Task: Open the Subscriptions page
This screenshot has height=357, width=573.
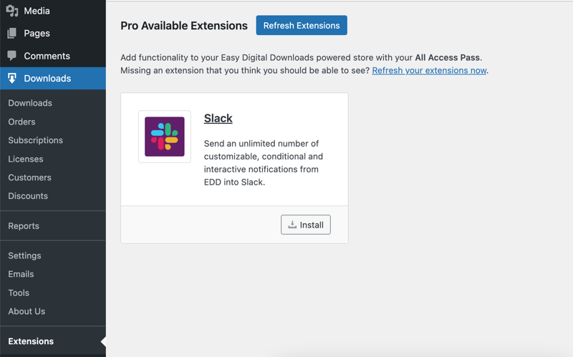Action: pyautogui.click(x=36, y=140)
